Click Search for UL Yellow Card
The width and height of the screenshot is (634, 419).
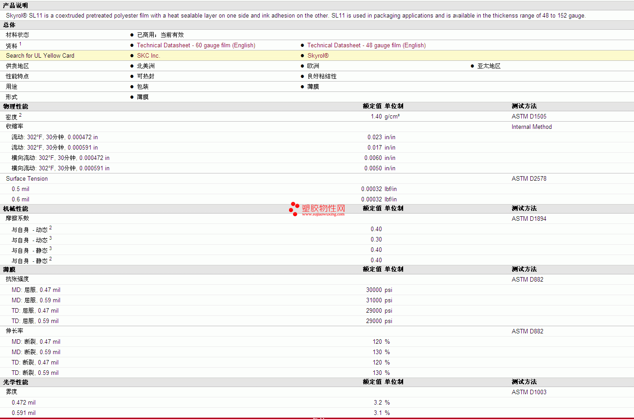coord(40,55)
